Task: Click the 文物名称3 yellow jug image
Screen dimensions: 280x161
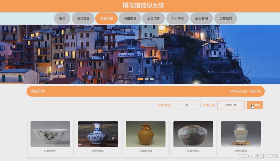Action: (x=145, y=134)
